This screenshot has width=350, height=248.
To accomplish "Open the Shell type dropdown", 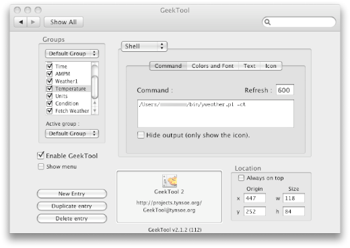I will point(144,46).
